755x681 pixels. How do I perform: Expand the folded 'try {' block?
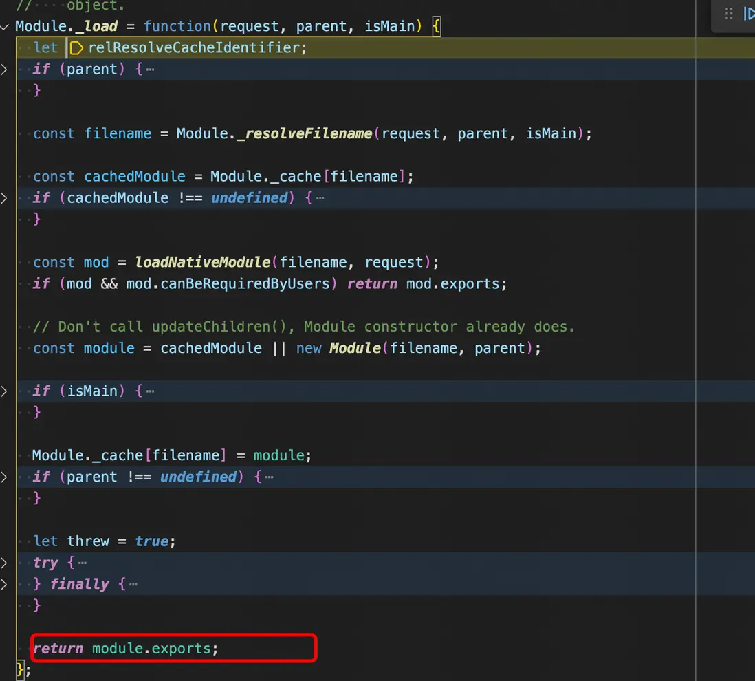[x=4, y=563]
